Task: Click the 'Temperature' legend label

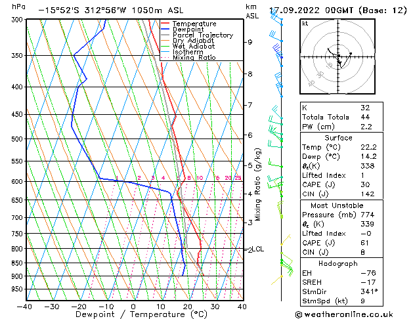Action: tap(194, 24)
